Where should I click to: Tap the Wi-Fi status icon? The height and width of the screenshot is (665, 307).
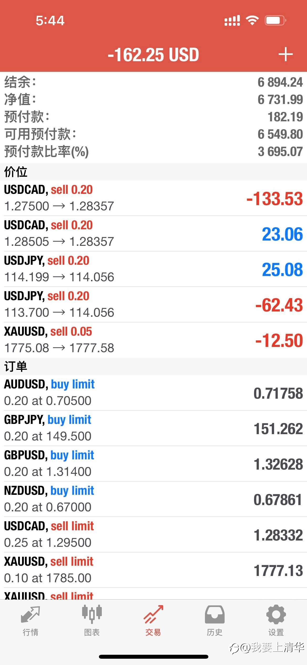(252, 20)
